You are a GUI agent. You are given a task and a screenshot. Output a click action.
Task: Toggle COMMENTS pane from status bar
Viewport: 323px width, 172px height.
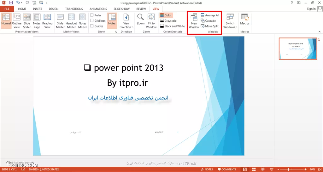point(227,169)
